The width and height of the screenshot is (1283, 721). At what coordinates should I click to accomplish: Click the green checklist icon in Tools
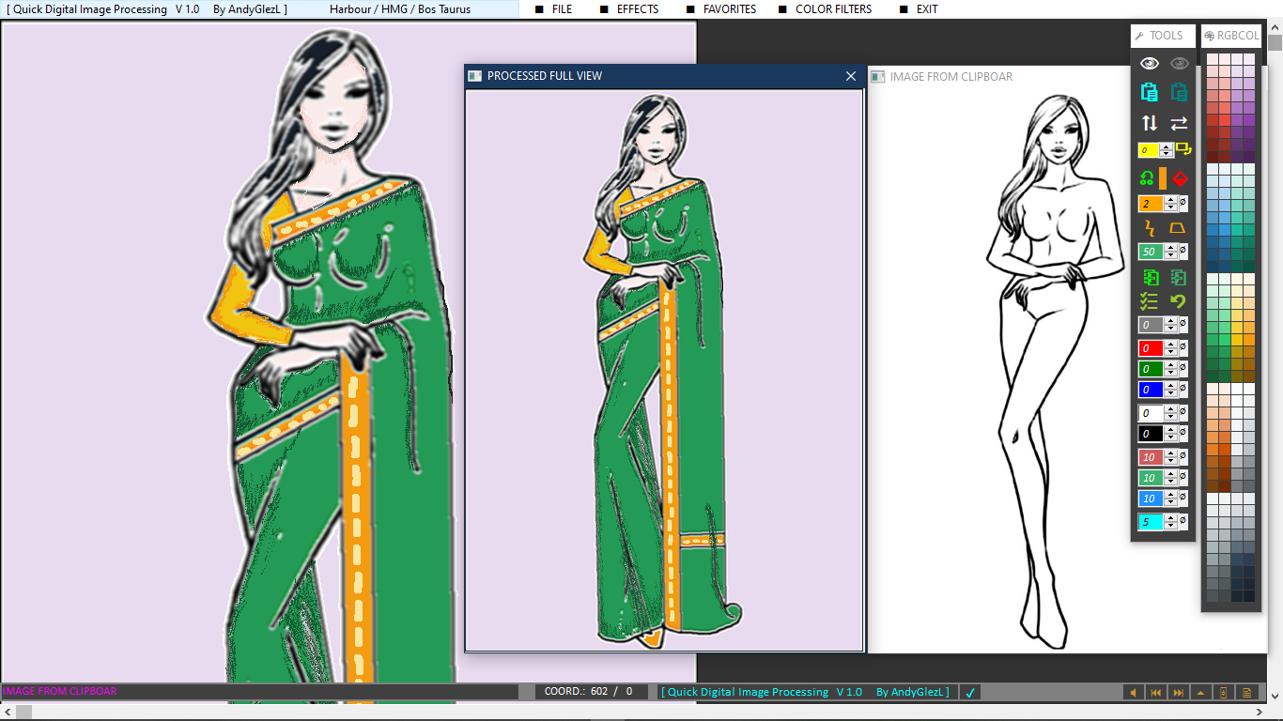coord(1149,301)
